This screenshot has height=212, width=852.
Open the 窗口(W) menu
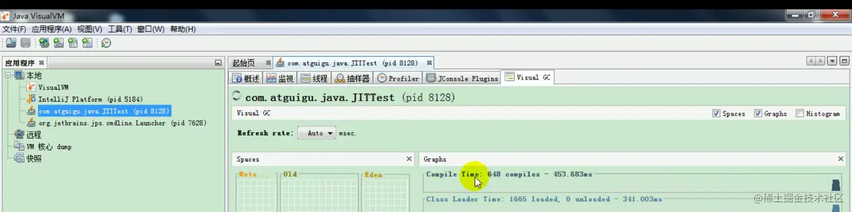(x=150, y=29)
